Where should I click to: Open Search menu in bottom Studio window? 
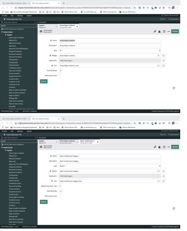(x=29, y=131)
